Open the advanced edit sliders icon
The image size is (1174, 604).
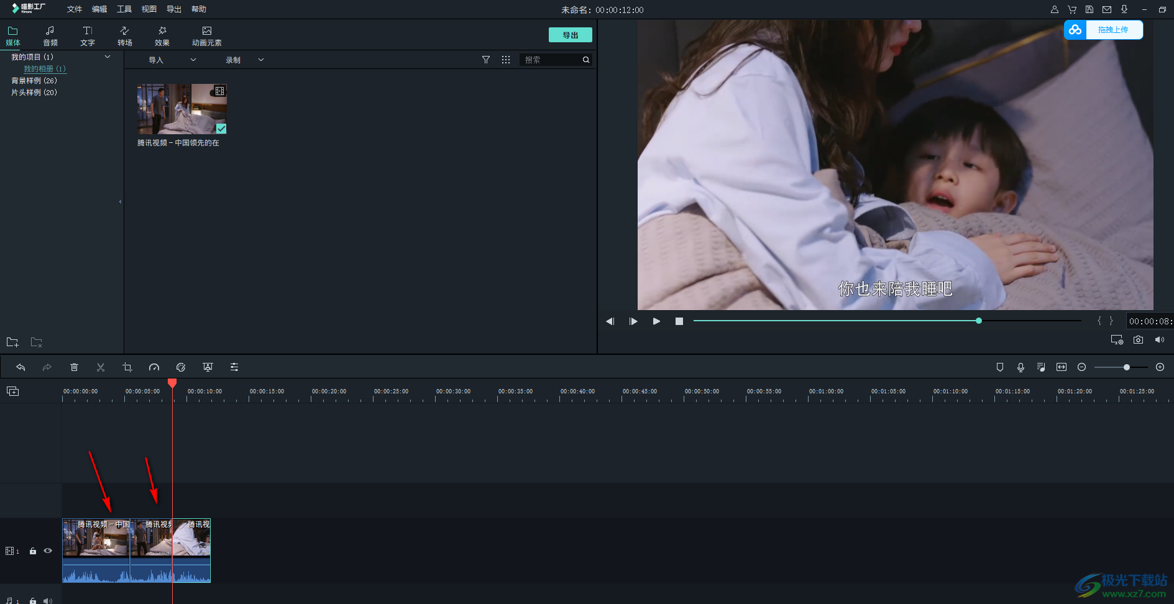coord(234,367)
